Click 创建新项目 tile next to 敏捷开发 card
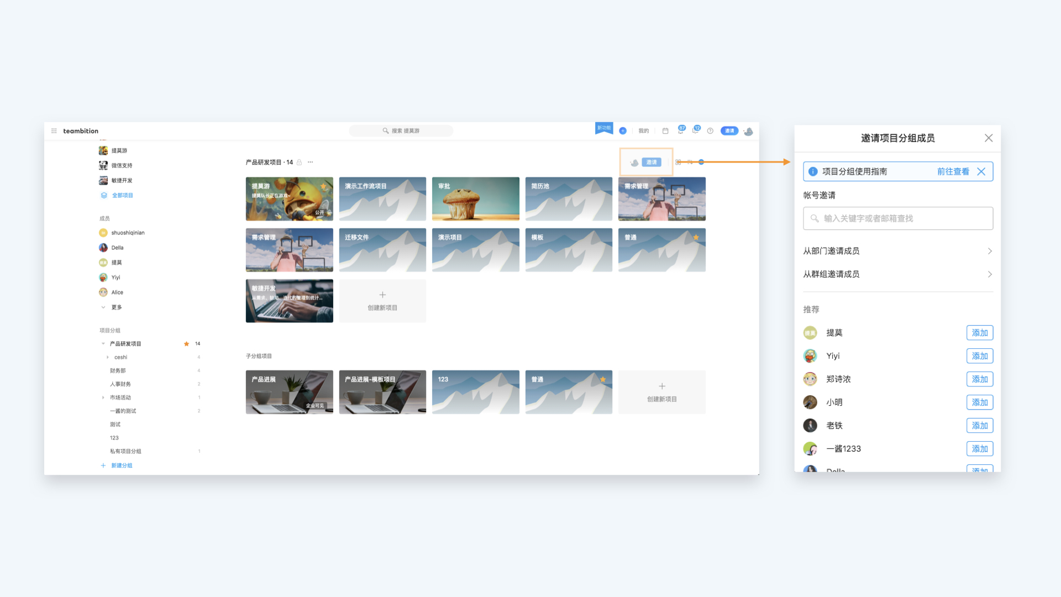This screenshot has height=597, width=1061. pos(382,301)
